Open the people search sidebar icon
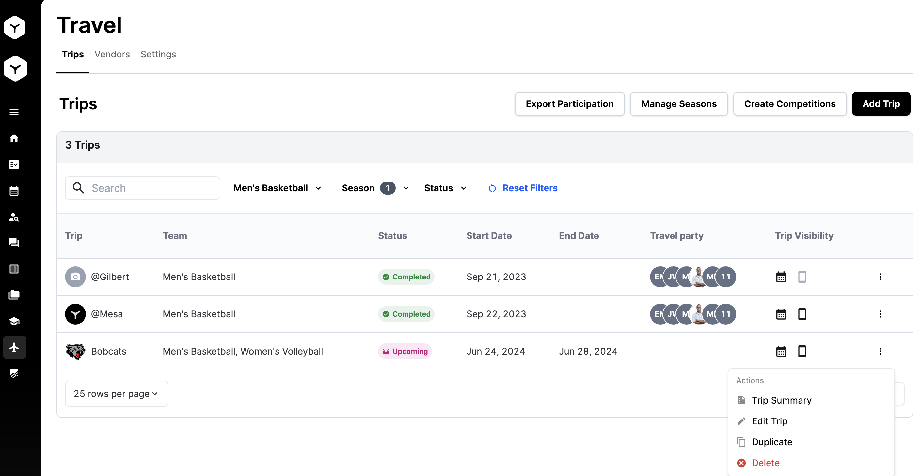This screenshot has height=476, width=921. pos(14,217)
